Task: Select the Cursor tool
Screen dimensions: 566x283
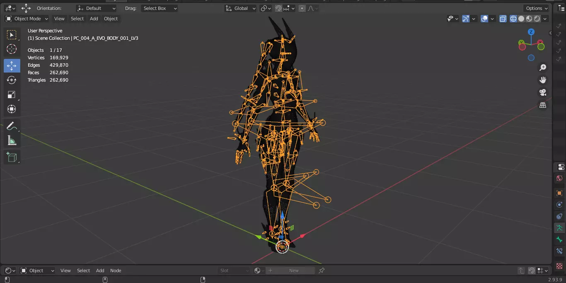Action: click(12, 49)
